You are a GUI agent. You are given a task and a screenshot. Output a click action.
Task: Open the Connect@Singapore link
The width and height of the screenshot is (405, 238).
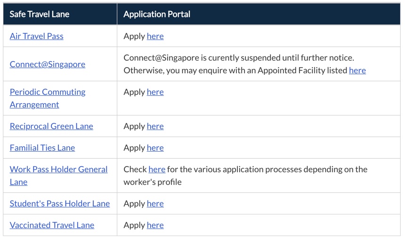[x=48, y=64]
